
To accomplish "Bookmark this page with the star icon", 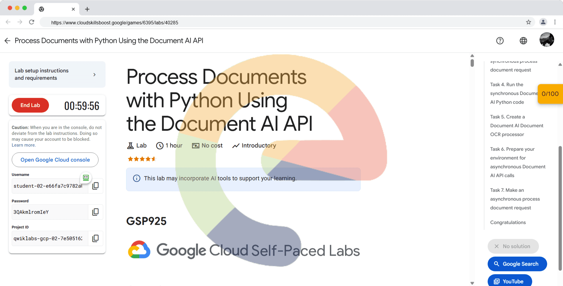I will (528, 22).
